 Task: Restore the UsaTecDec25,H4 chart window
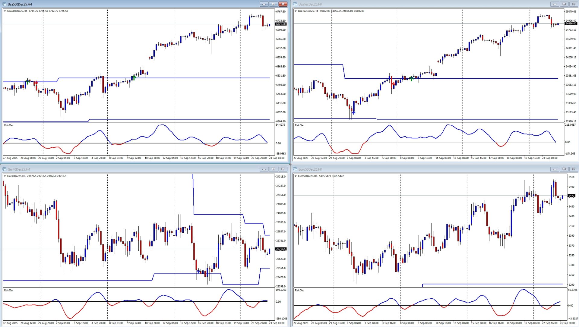click(x=564, y=4)
